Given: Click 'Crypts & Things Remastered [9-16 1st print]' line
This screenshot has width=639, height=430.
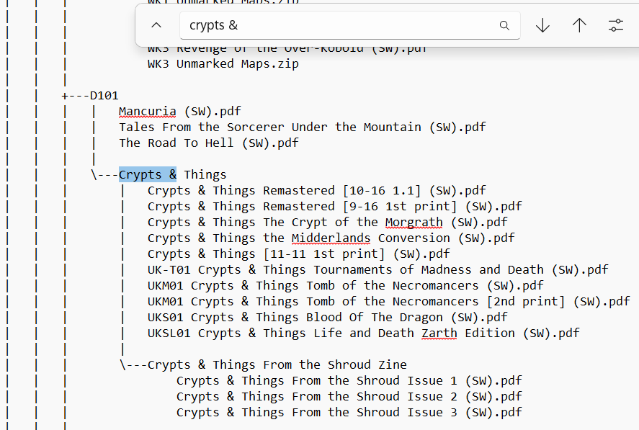Looking at the screenshot, I should (334, 207).
